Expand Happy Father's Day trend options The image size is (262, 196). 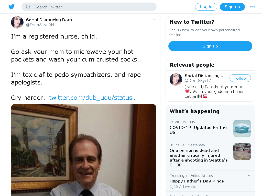tap(249, 176)
